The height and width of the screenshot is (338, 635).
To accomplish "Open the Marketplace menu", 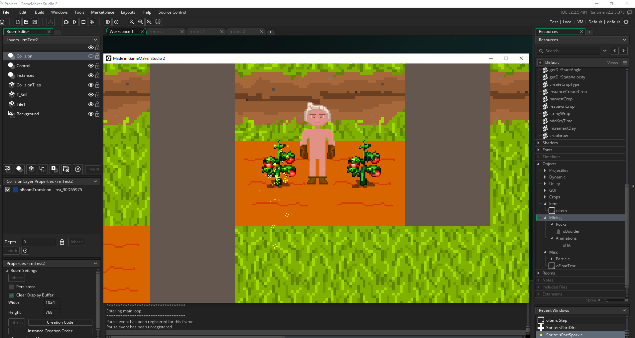I will [x=102, y=12].
